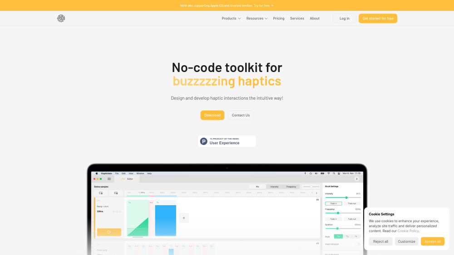
Task: Click the Product Hunt badge icon
Action: pos(204,141)
